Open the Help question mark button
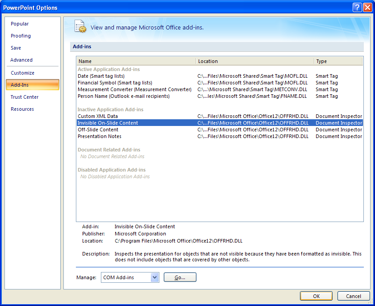The image size is (375, 306). pyautogui.click(x=357, y=8)
